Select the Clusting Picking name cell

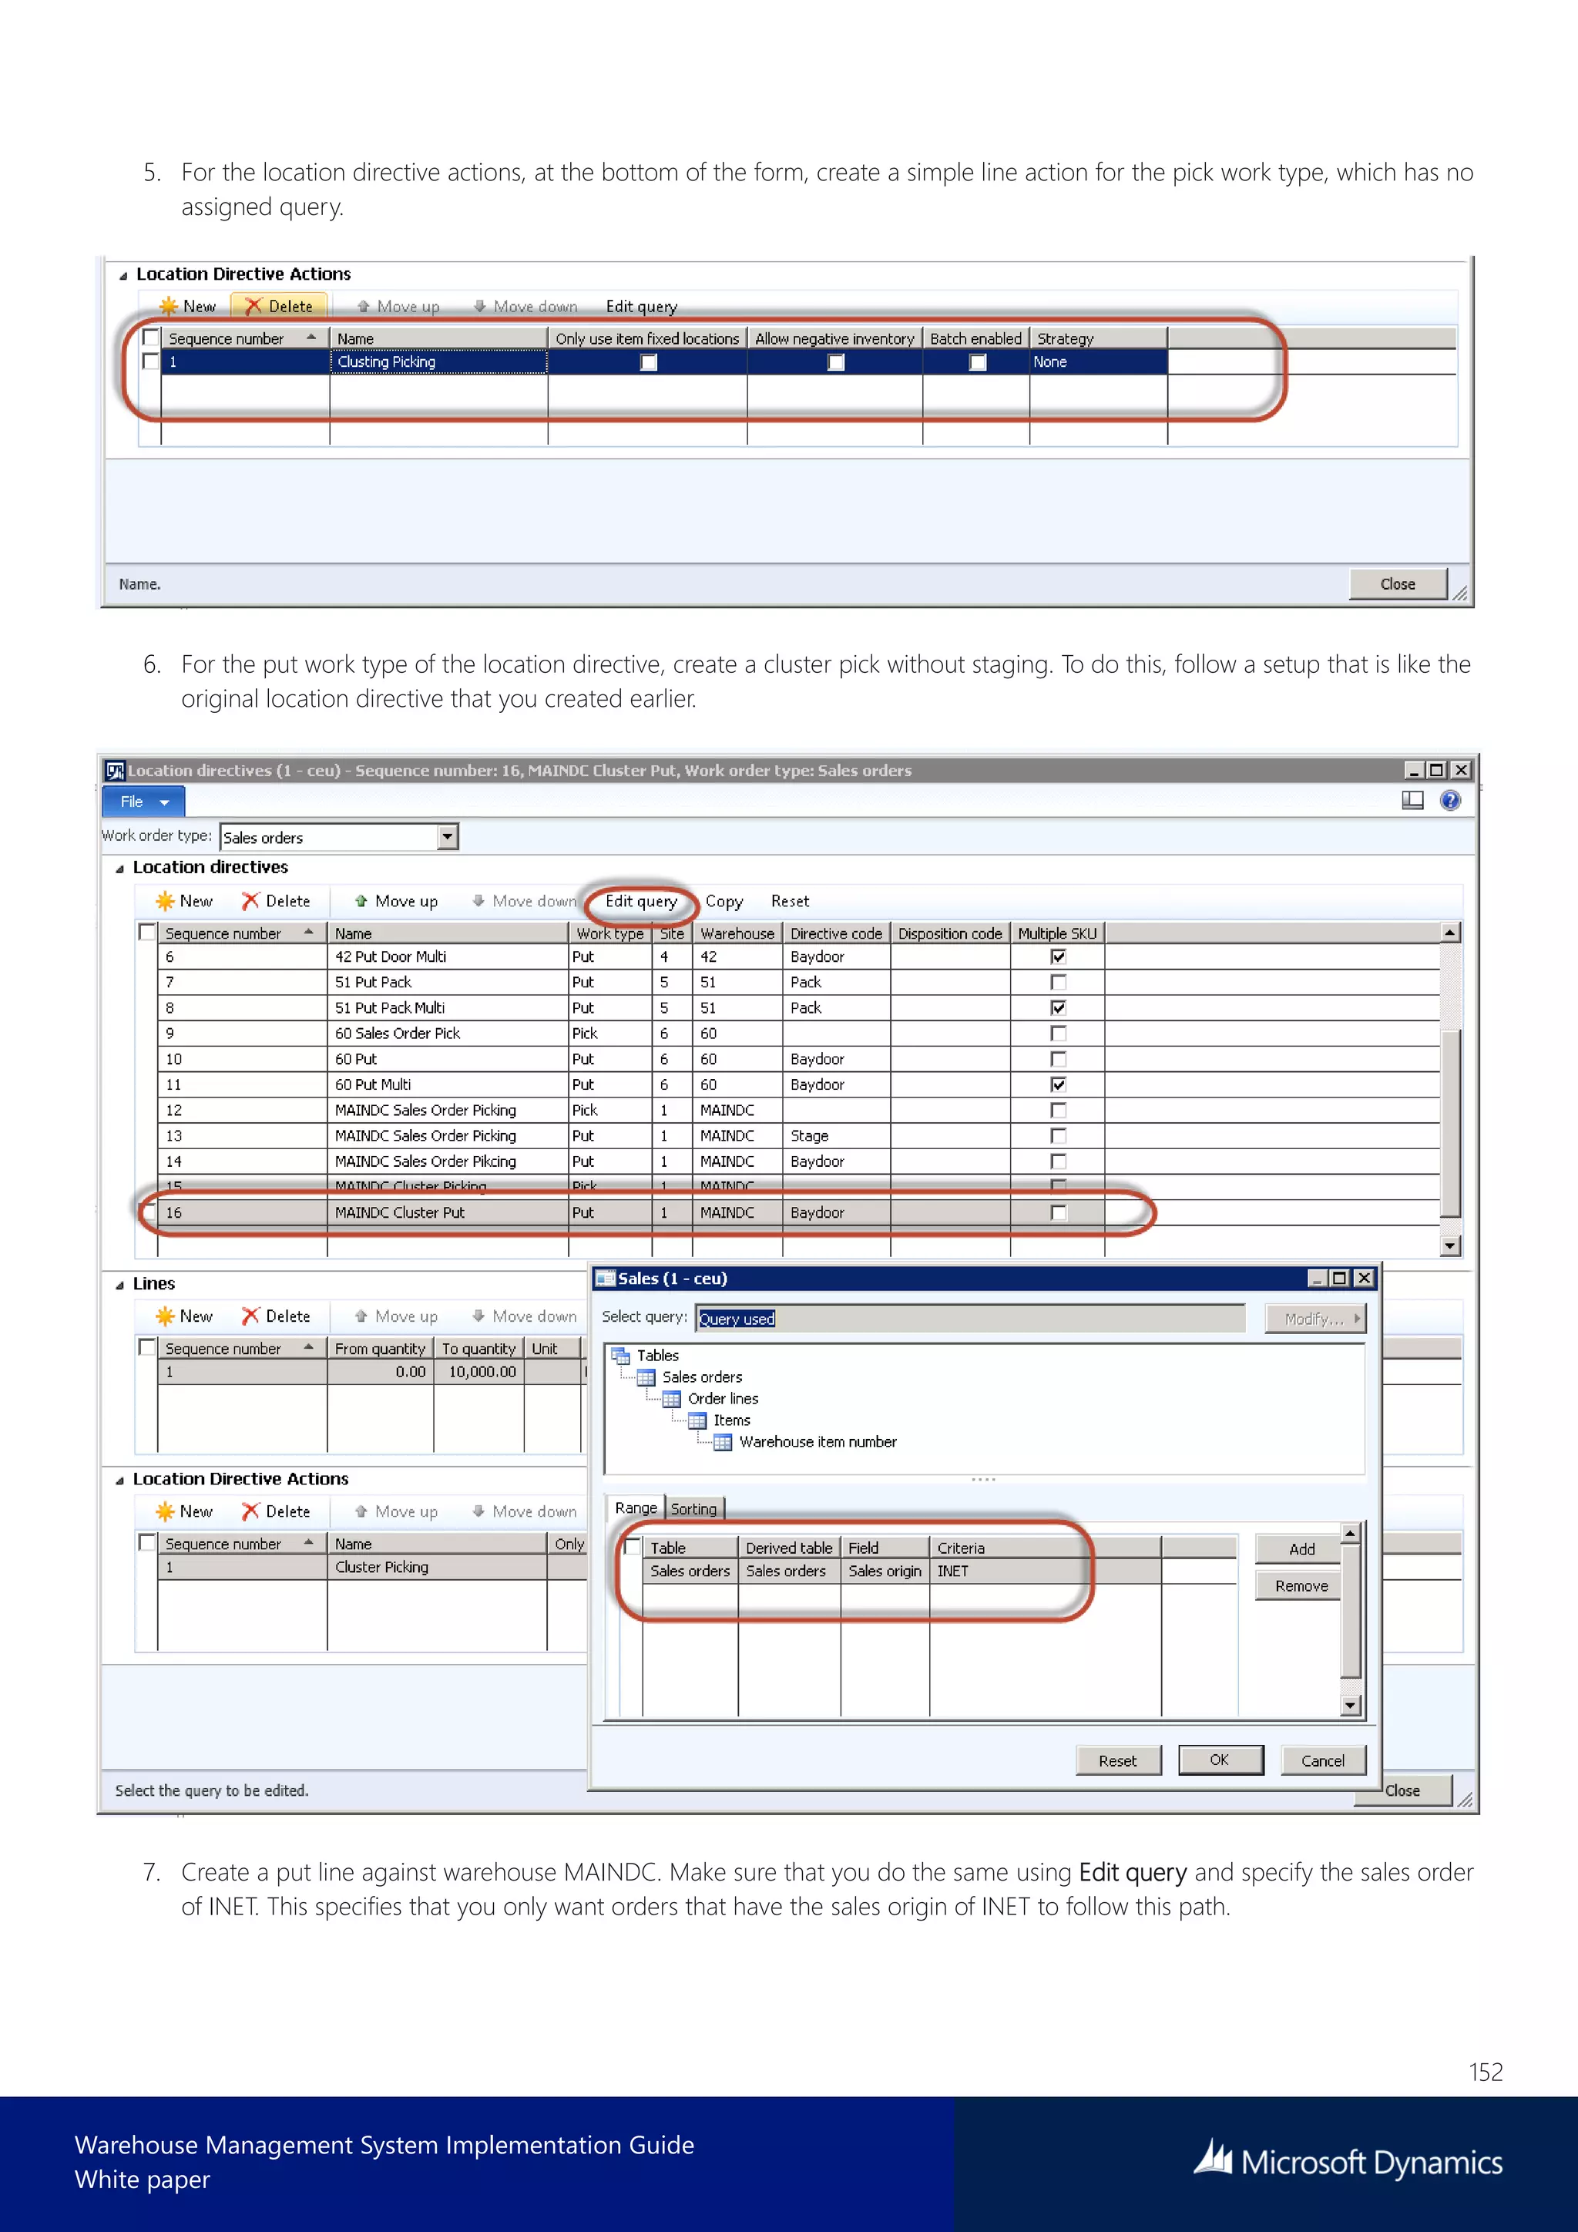tap(438, 361)
